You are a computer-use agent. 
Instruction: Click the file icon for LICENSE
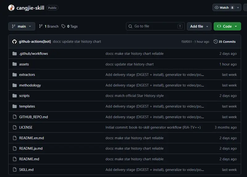click(x=15, y=127)
